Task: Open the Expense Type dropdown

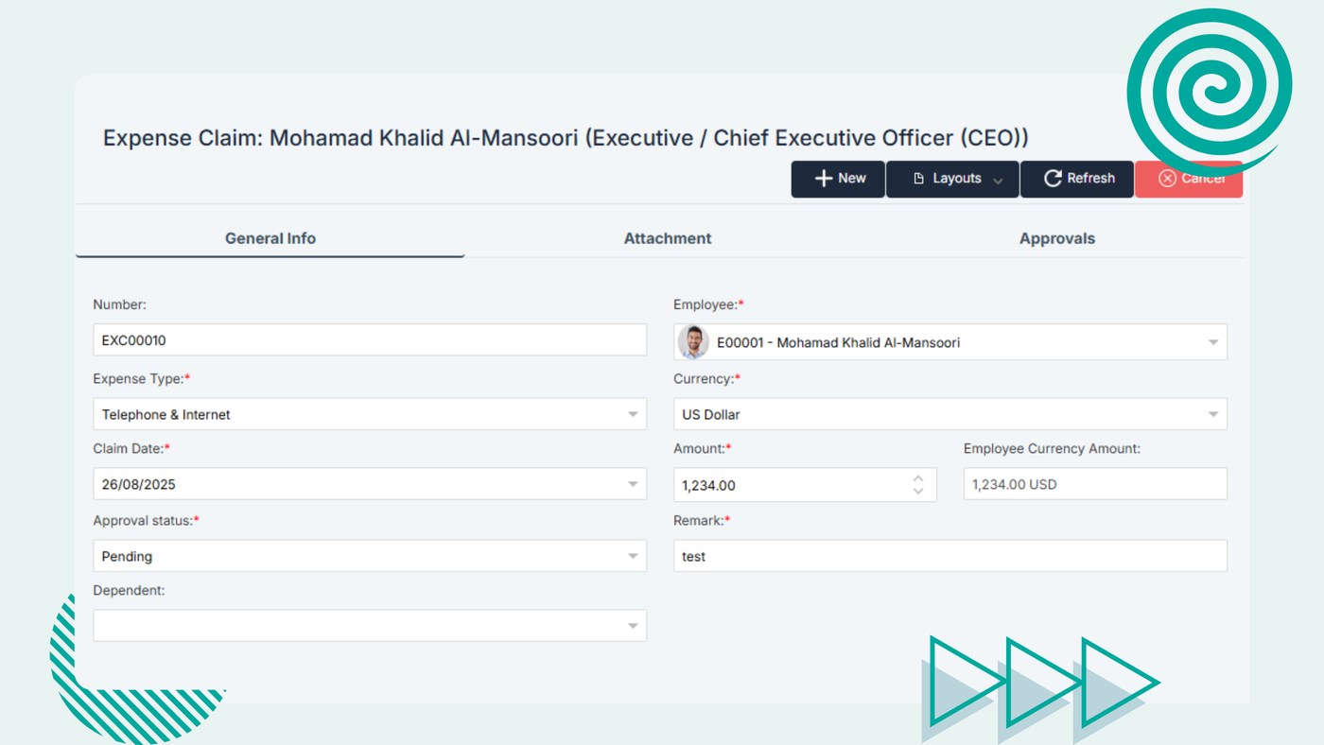Action: 633,414
